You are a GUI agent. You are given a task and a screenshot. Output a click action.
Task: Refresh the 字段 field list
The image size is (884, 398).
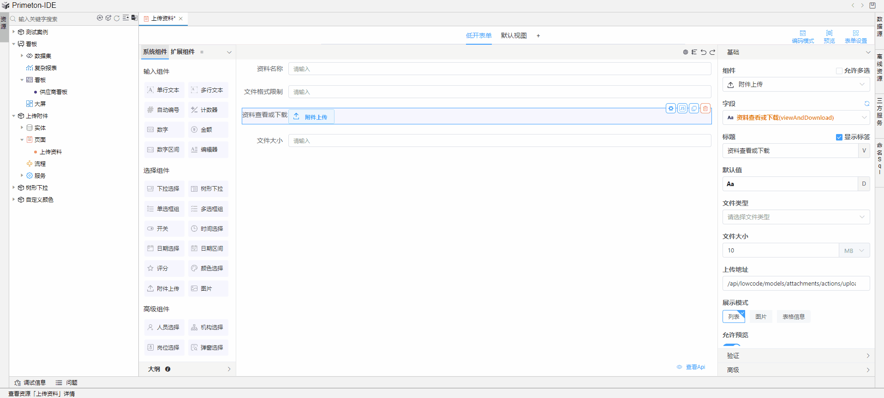click(x=866, y=104)
